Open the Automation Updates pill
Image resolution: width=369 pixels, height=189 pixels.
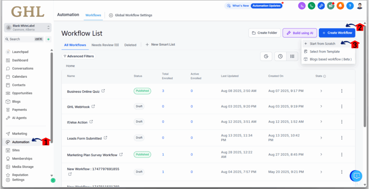(x=266, y=6)
